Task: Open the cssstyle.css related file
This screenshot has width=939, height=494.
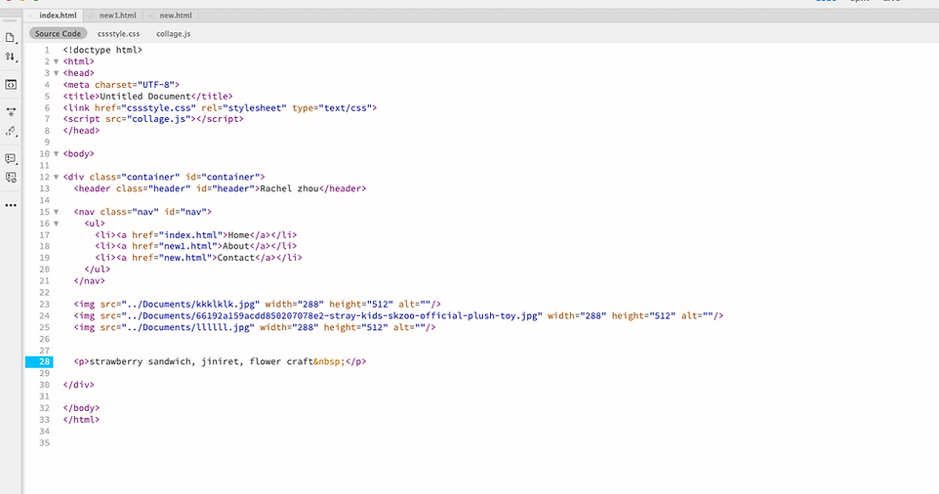Action: coord(118,34)
